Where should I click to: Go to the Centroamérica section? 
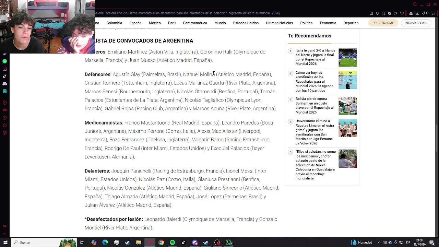tap(195, 23)
